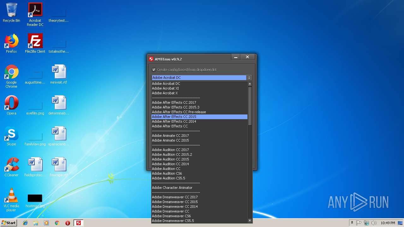
Task: Select Adobe Animate CC 2017 entry
Action: coord(199,136)
